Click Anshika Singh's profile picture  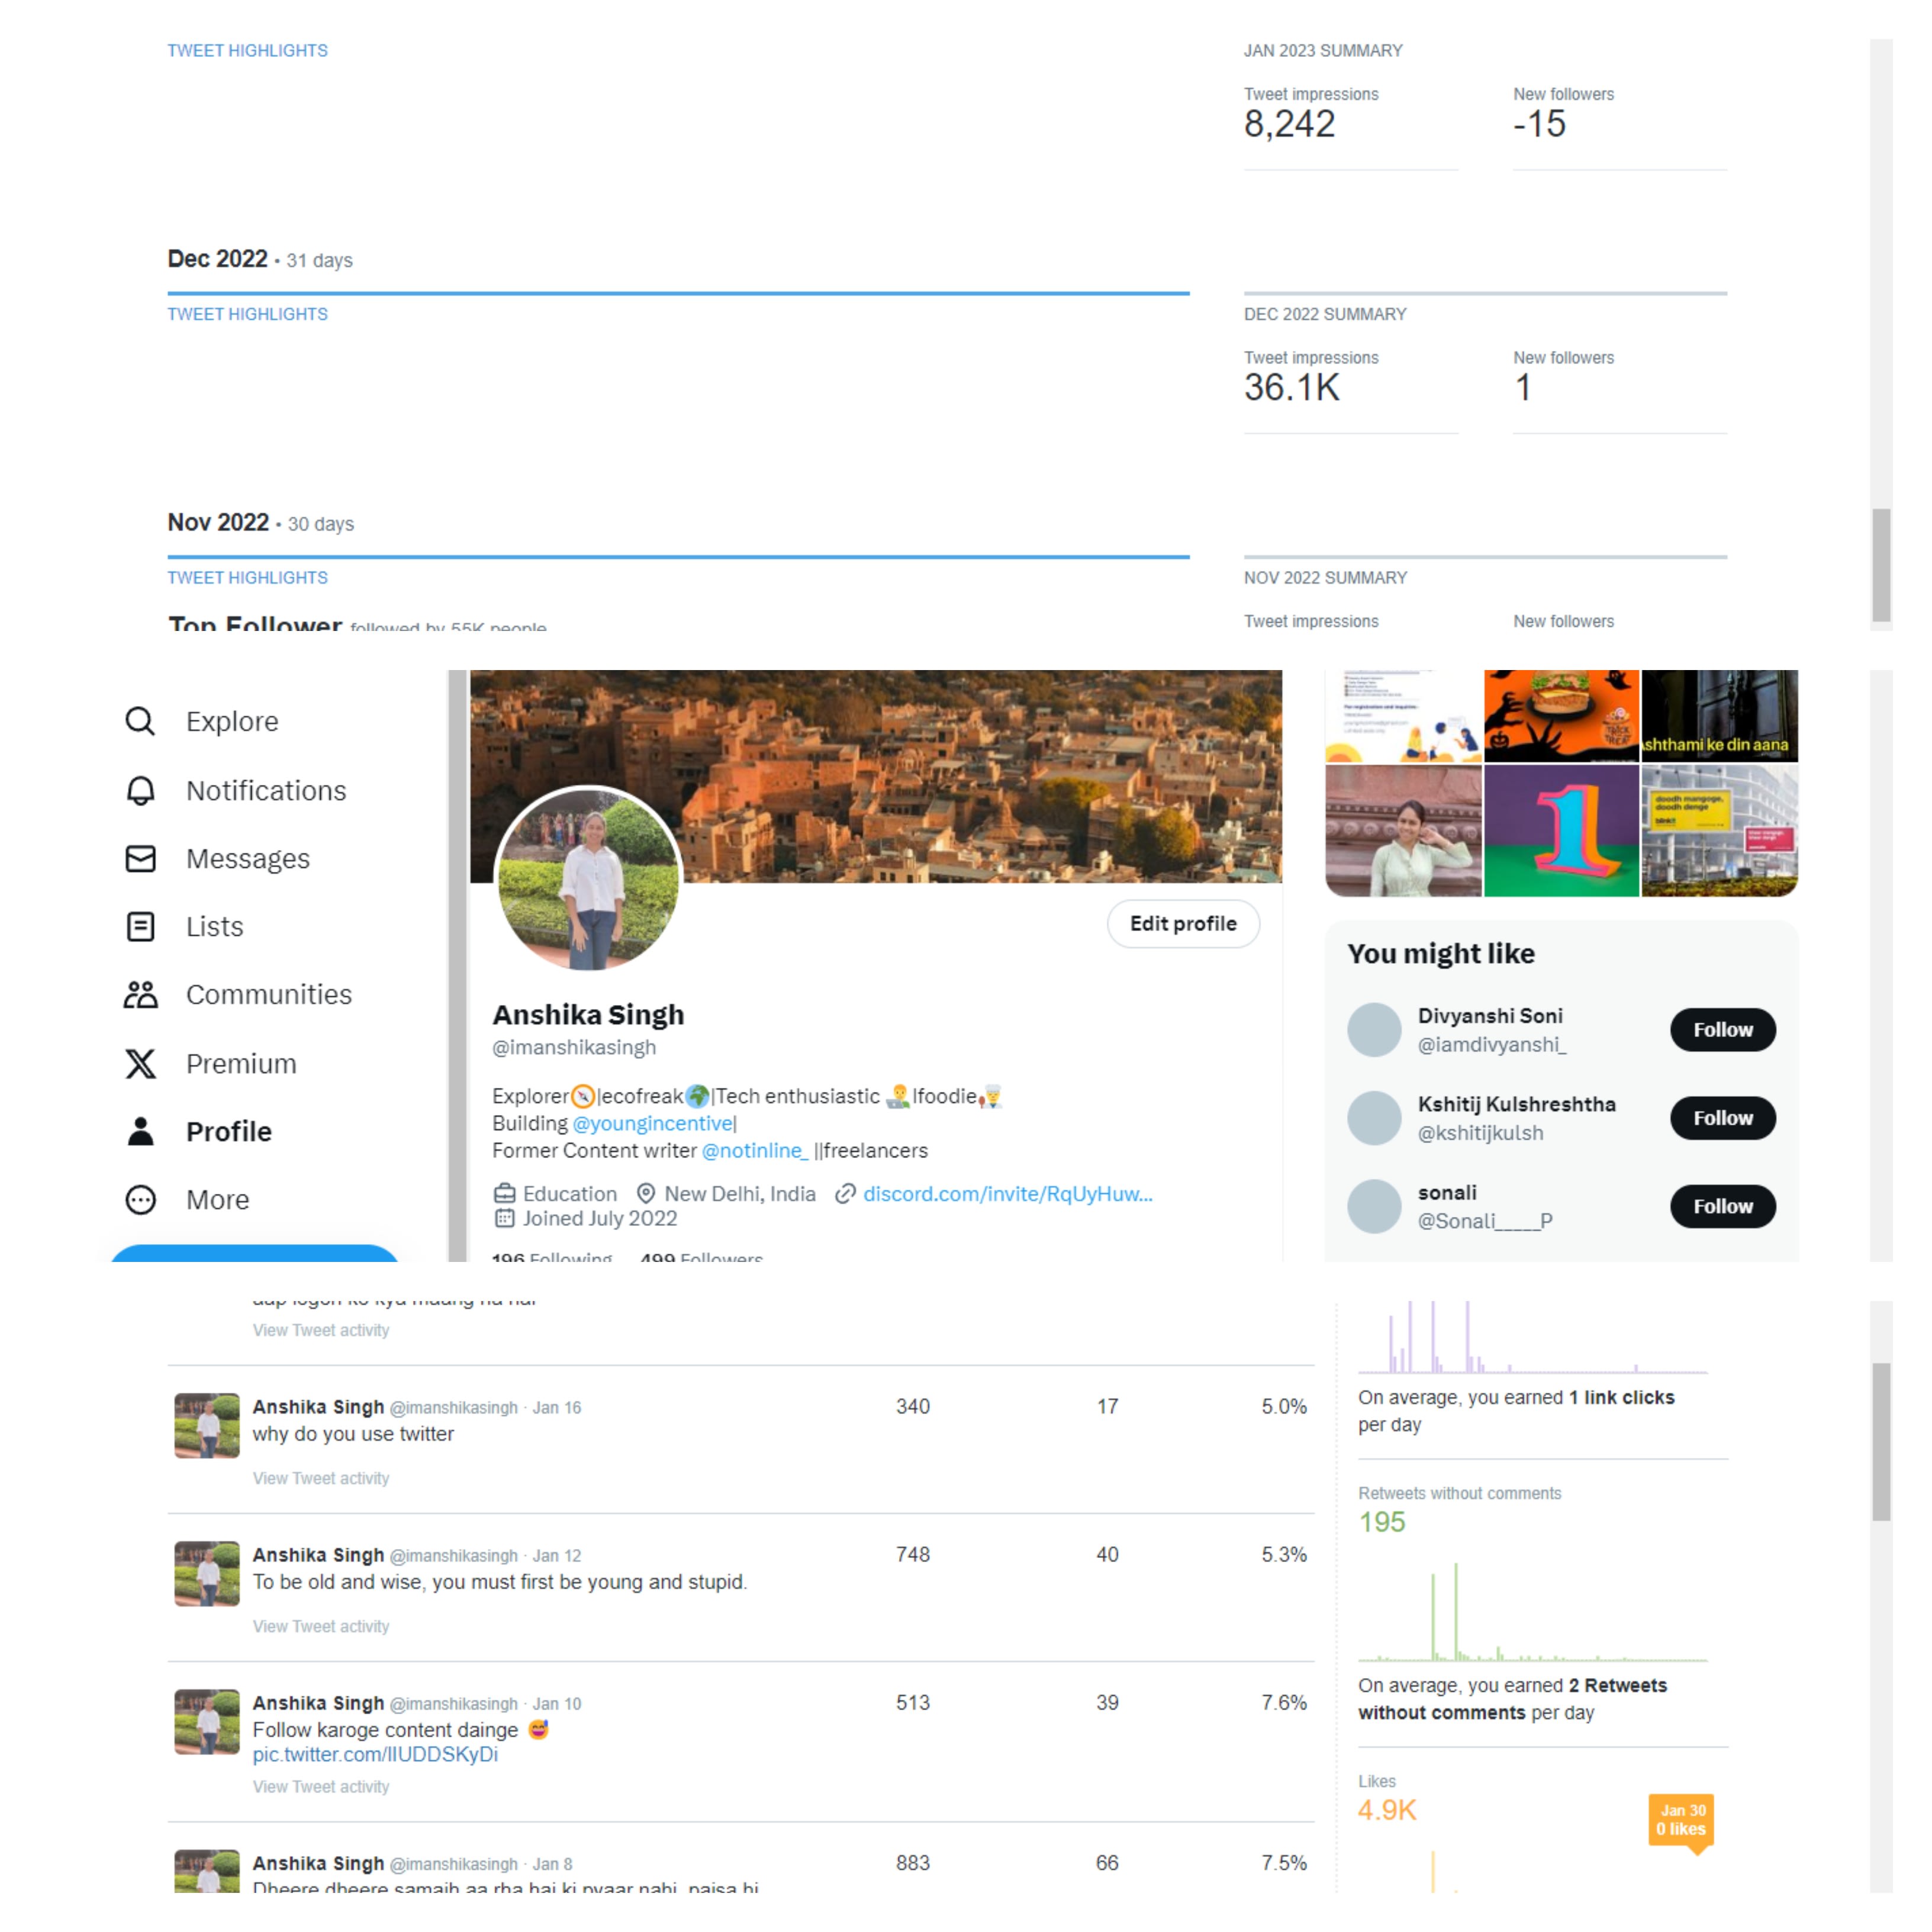point(588,878)
